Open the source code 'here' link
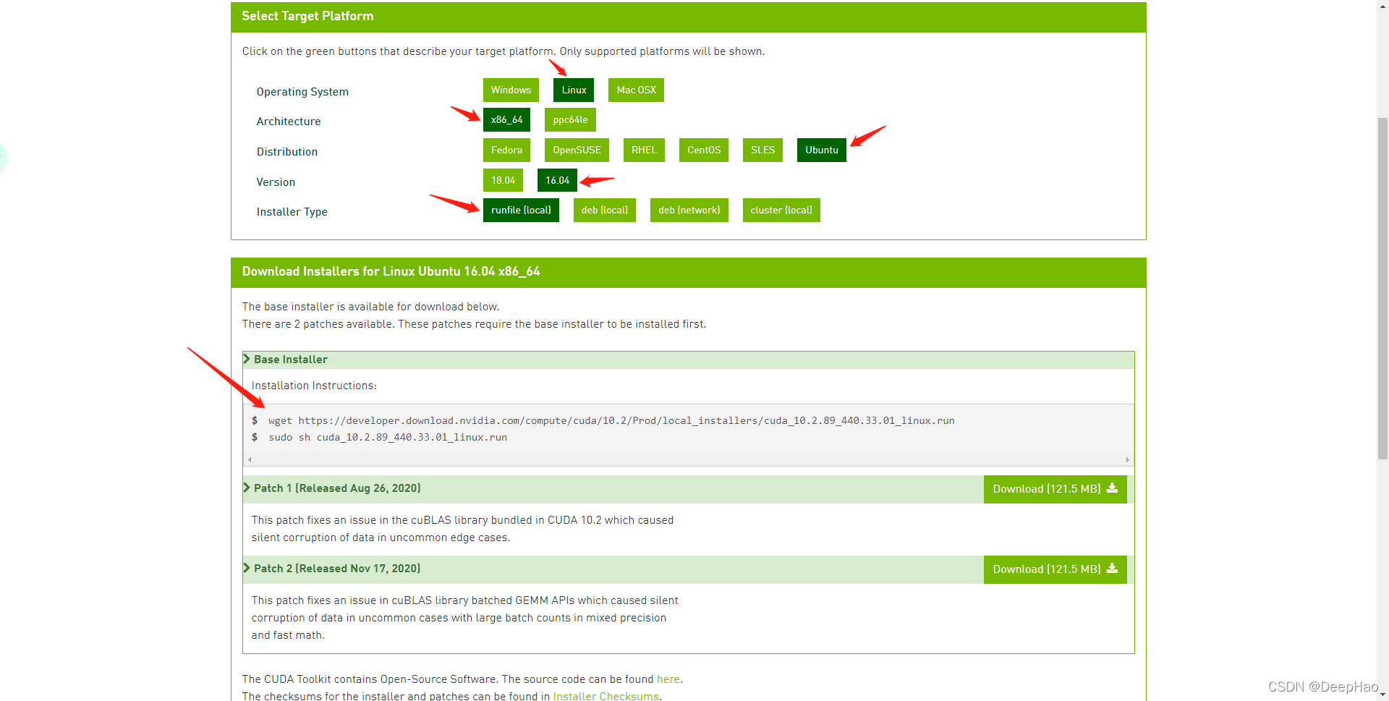This screenshot has width=1389, height=701. click(668, 679)
